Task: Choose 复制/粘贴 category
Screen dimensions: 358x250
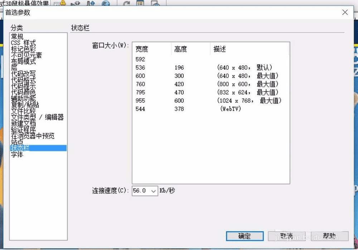Action: pos(25,104)
